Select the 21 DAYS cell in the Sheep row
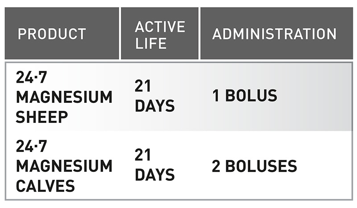This screenshot has height=208, width=357. point(154,97)
